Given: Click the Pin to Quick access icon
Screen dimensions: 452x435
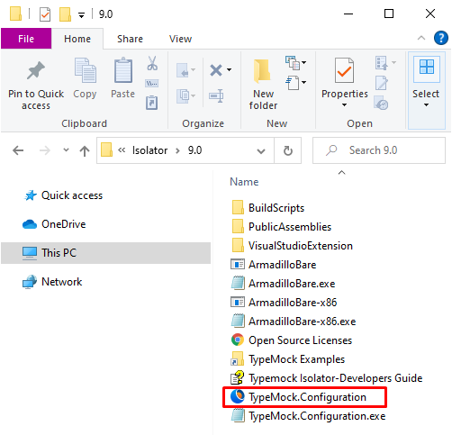Looking at the screenshot, I should (36, 71).
